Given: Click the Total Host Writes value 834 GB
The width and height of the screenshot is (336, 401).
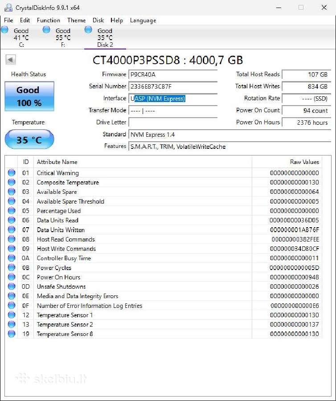Looking at the screenshot, I should [306, 86].
